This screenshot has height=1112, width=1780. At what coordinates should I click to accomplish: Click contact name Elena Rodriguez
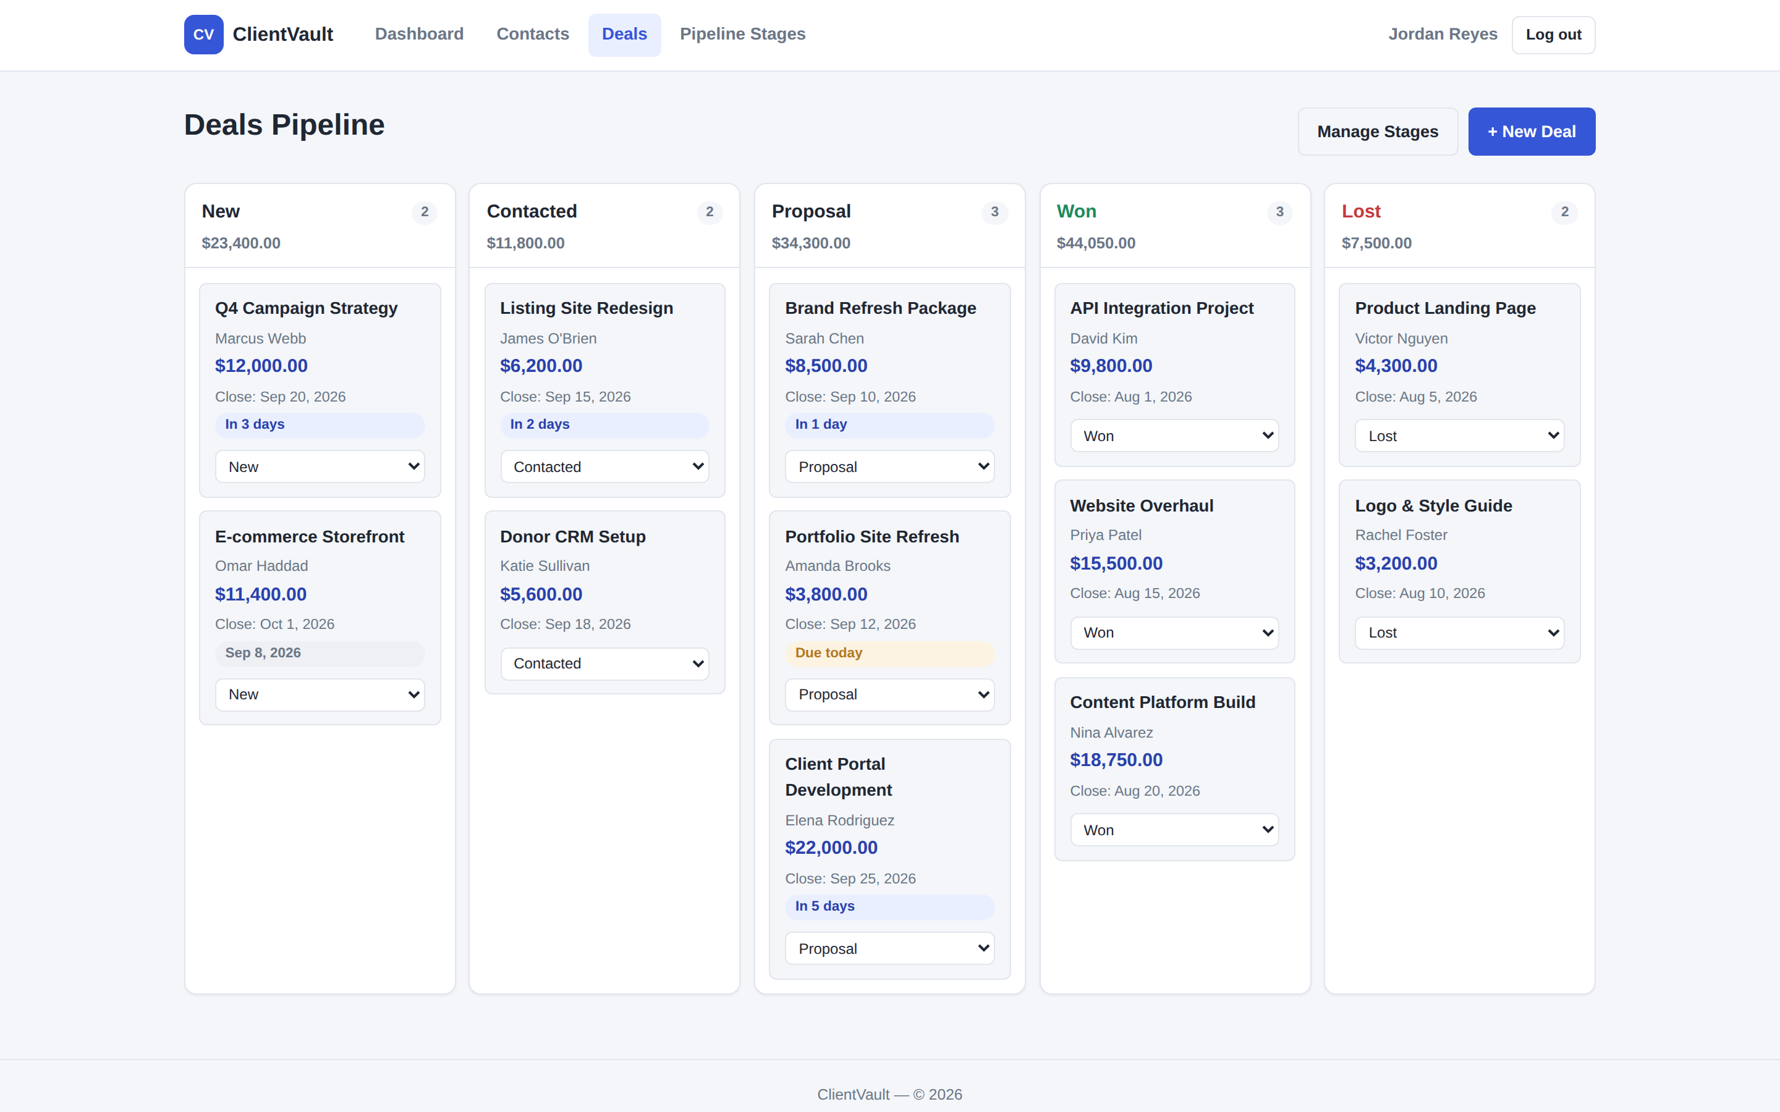[839, 820]
